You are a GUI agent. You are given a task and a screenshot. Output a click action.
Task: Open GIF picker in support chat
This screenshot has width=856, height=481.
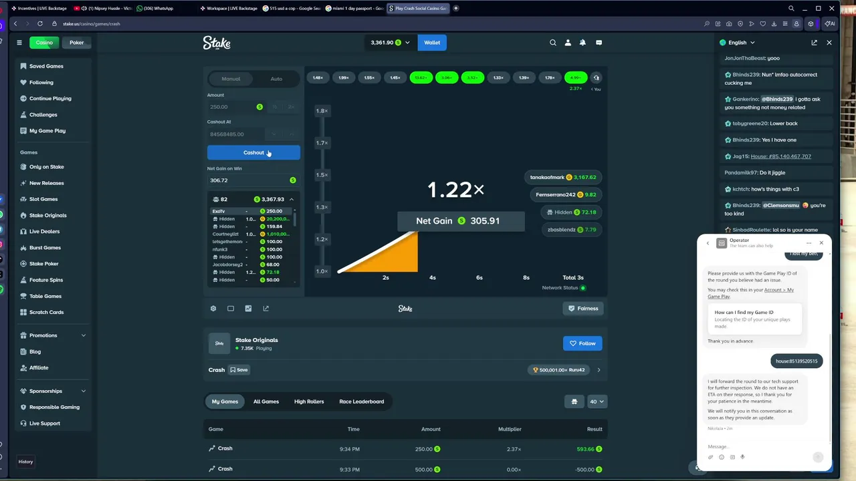click(732, 457)
